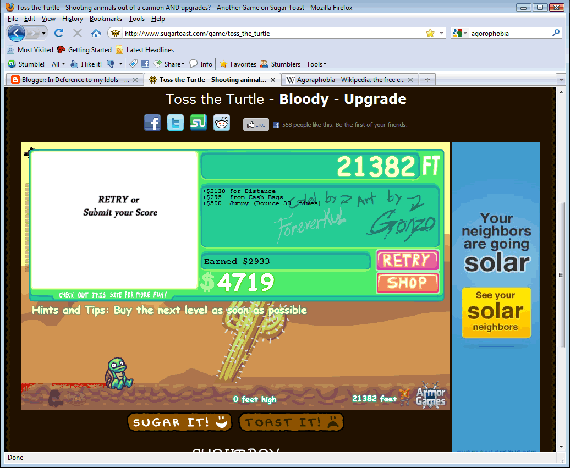Screen dimensions: 570x468
Task: Click the scrollbar up arrow
Action: click(x=561, y=92)
